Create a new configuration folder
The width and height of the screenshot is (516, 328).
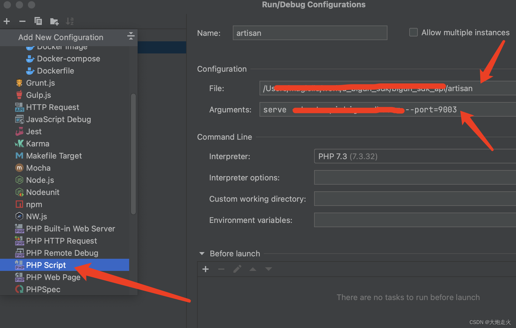point(54,21)
